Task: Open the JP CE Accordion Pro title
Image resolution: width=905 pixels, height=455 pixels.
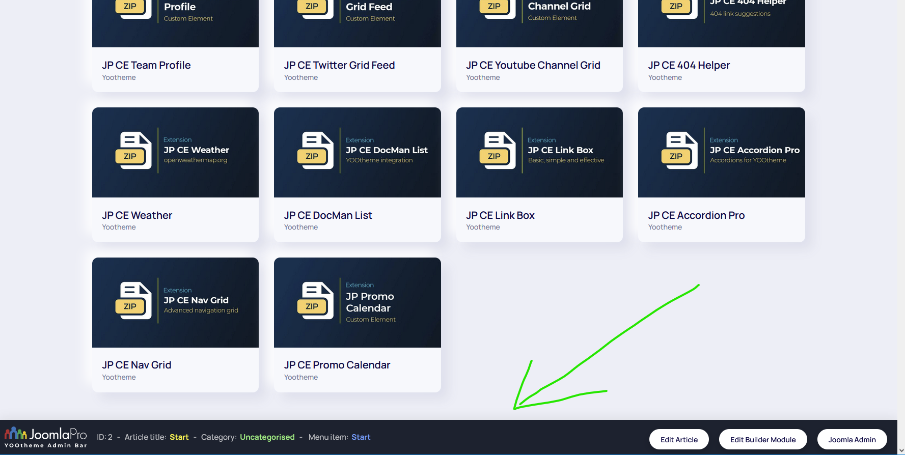Action: pyautogui.click(x=696, y=215)
